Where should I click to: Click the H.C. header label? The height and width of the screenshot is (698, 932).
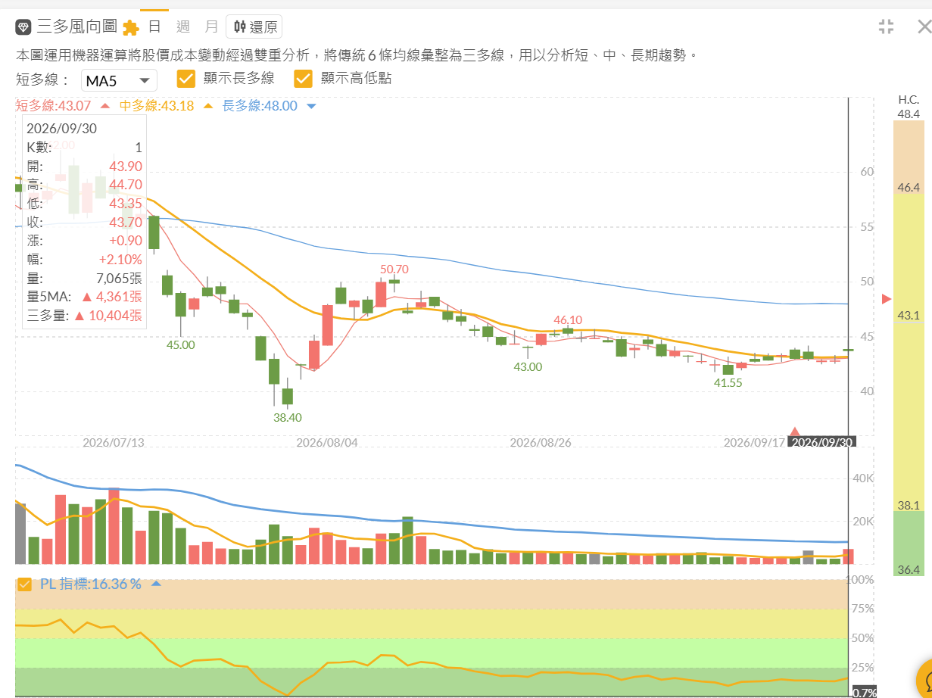click(x=909, y=99)
